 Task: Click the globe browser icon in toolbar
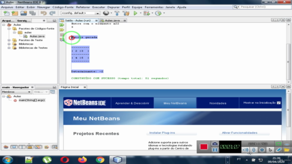pyautogui.click(x=106, y=13)
